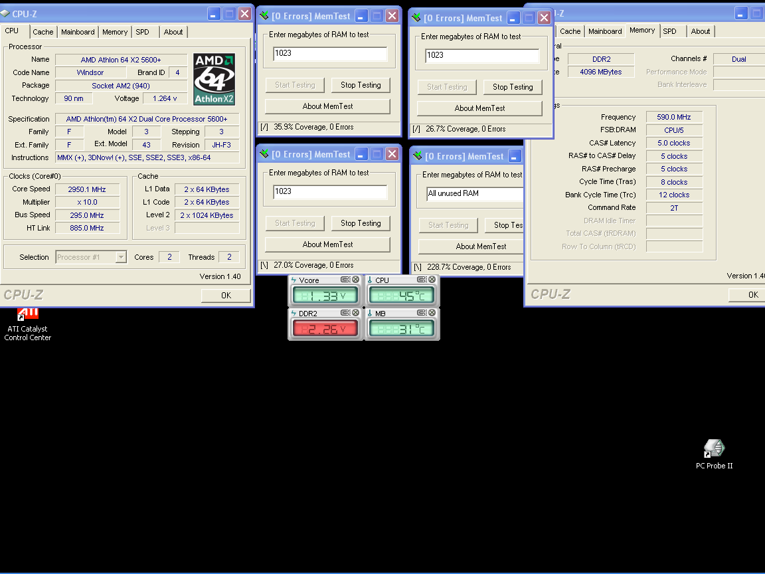The height and width of the screenshot is (574, 765).
Task: Open About MemTest in 27.0% coverage window
Action: (x=327, y=244)
